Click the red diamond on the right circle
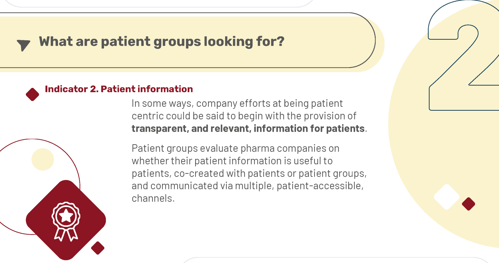 [x=469, y=204]
